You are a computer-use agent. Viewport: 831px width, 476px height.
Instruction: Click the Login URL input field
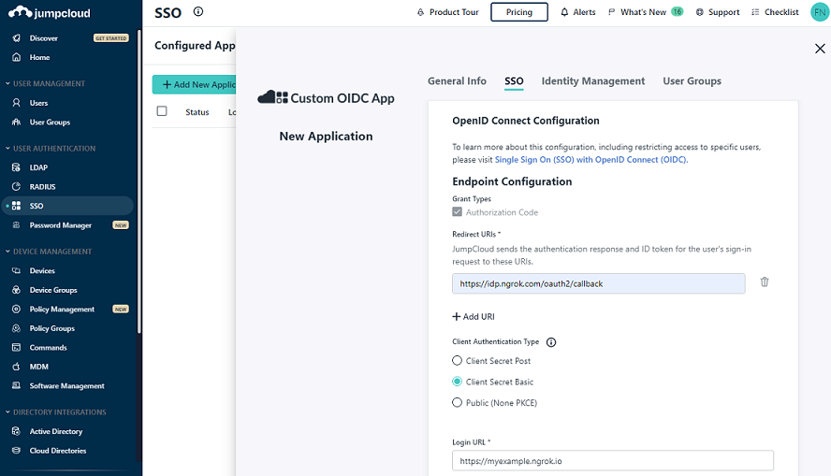pyautogui.click(x=613, y=461)
